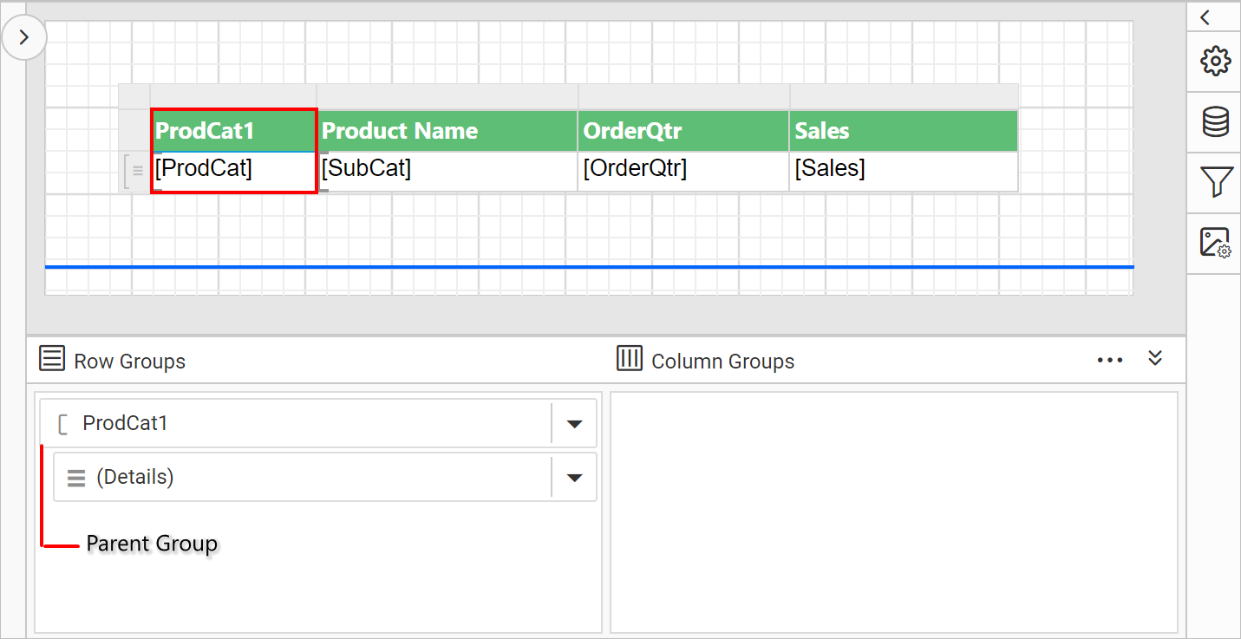Select the [OrderQtr] data cell
The height and width of the screenshot is (639, 1241).
683,171
